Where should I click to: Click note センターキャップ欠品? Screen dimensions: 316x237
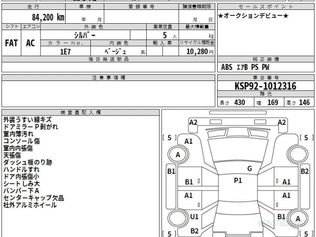pos(34,198)
